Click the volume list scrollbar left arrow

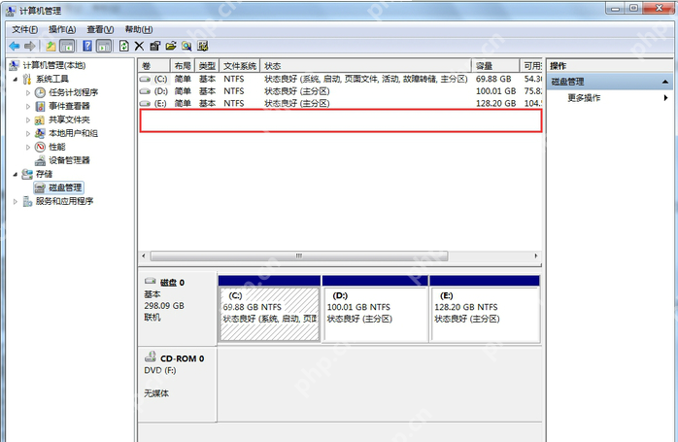coord(144,256)
